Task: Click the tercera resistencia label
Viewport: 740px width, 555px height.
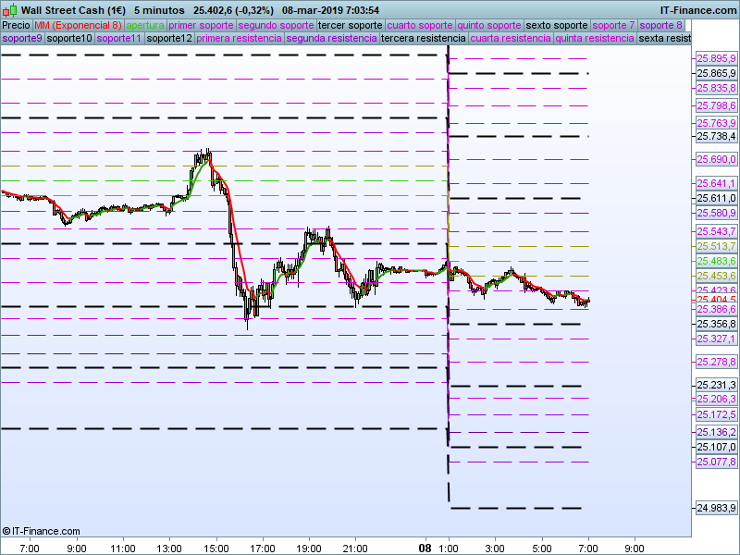Action: pos(424,38)
